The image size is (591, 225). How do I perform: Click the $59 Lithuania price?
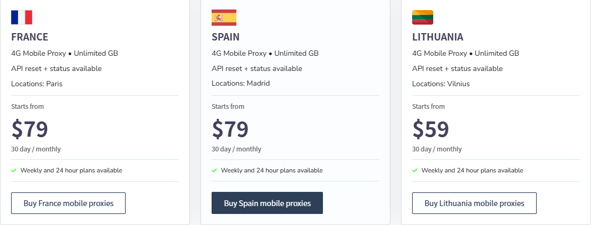click(x=431, y=129)
